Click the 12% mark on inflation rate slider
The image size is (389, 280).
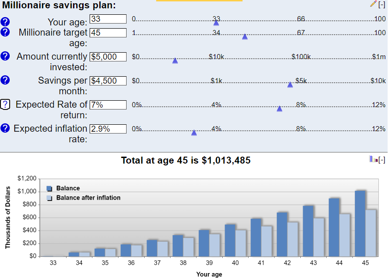(x=379, y=129)
